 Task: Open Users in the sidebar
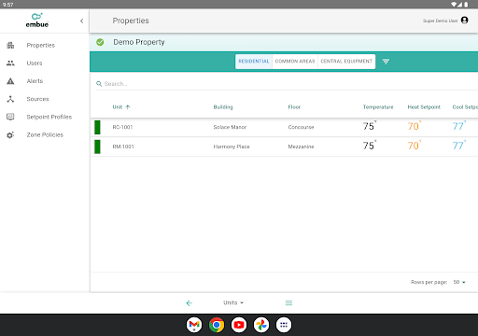(x=35, y=63)
